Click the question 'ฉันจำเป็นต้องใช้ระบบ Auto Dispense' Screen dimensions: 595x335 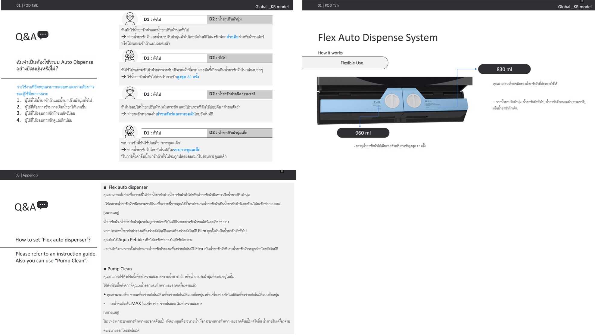[x=55, y=62]
